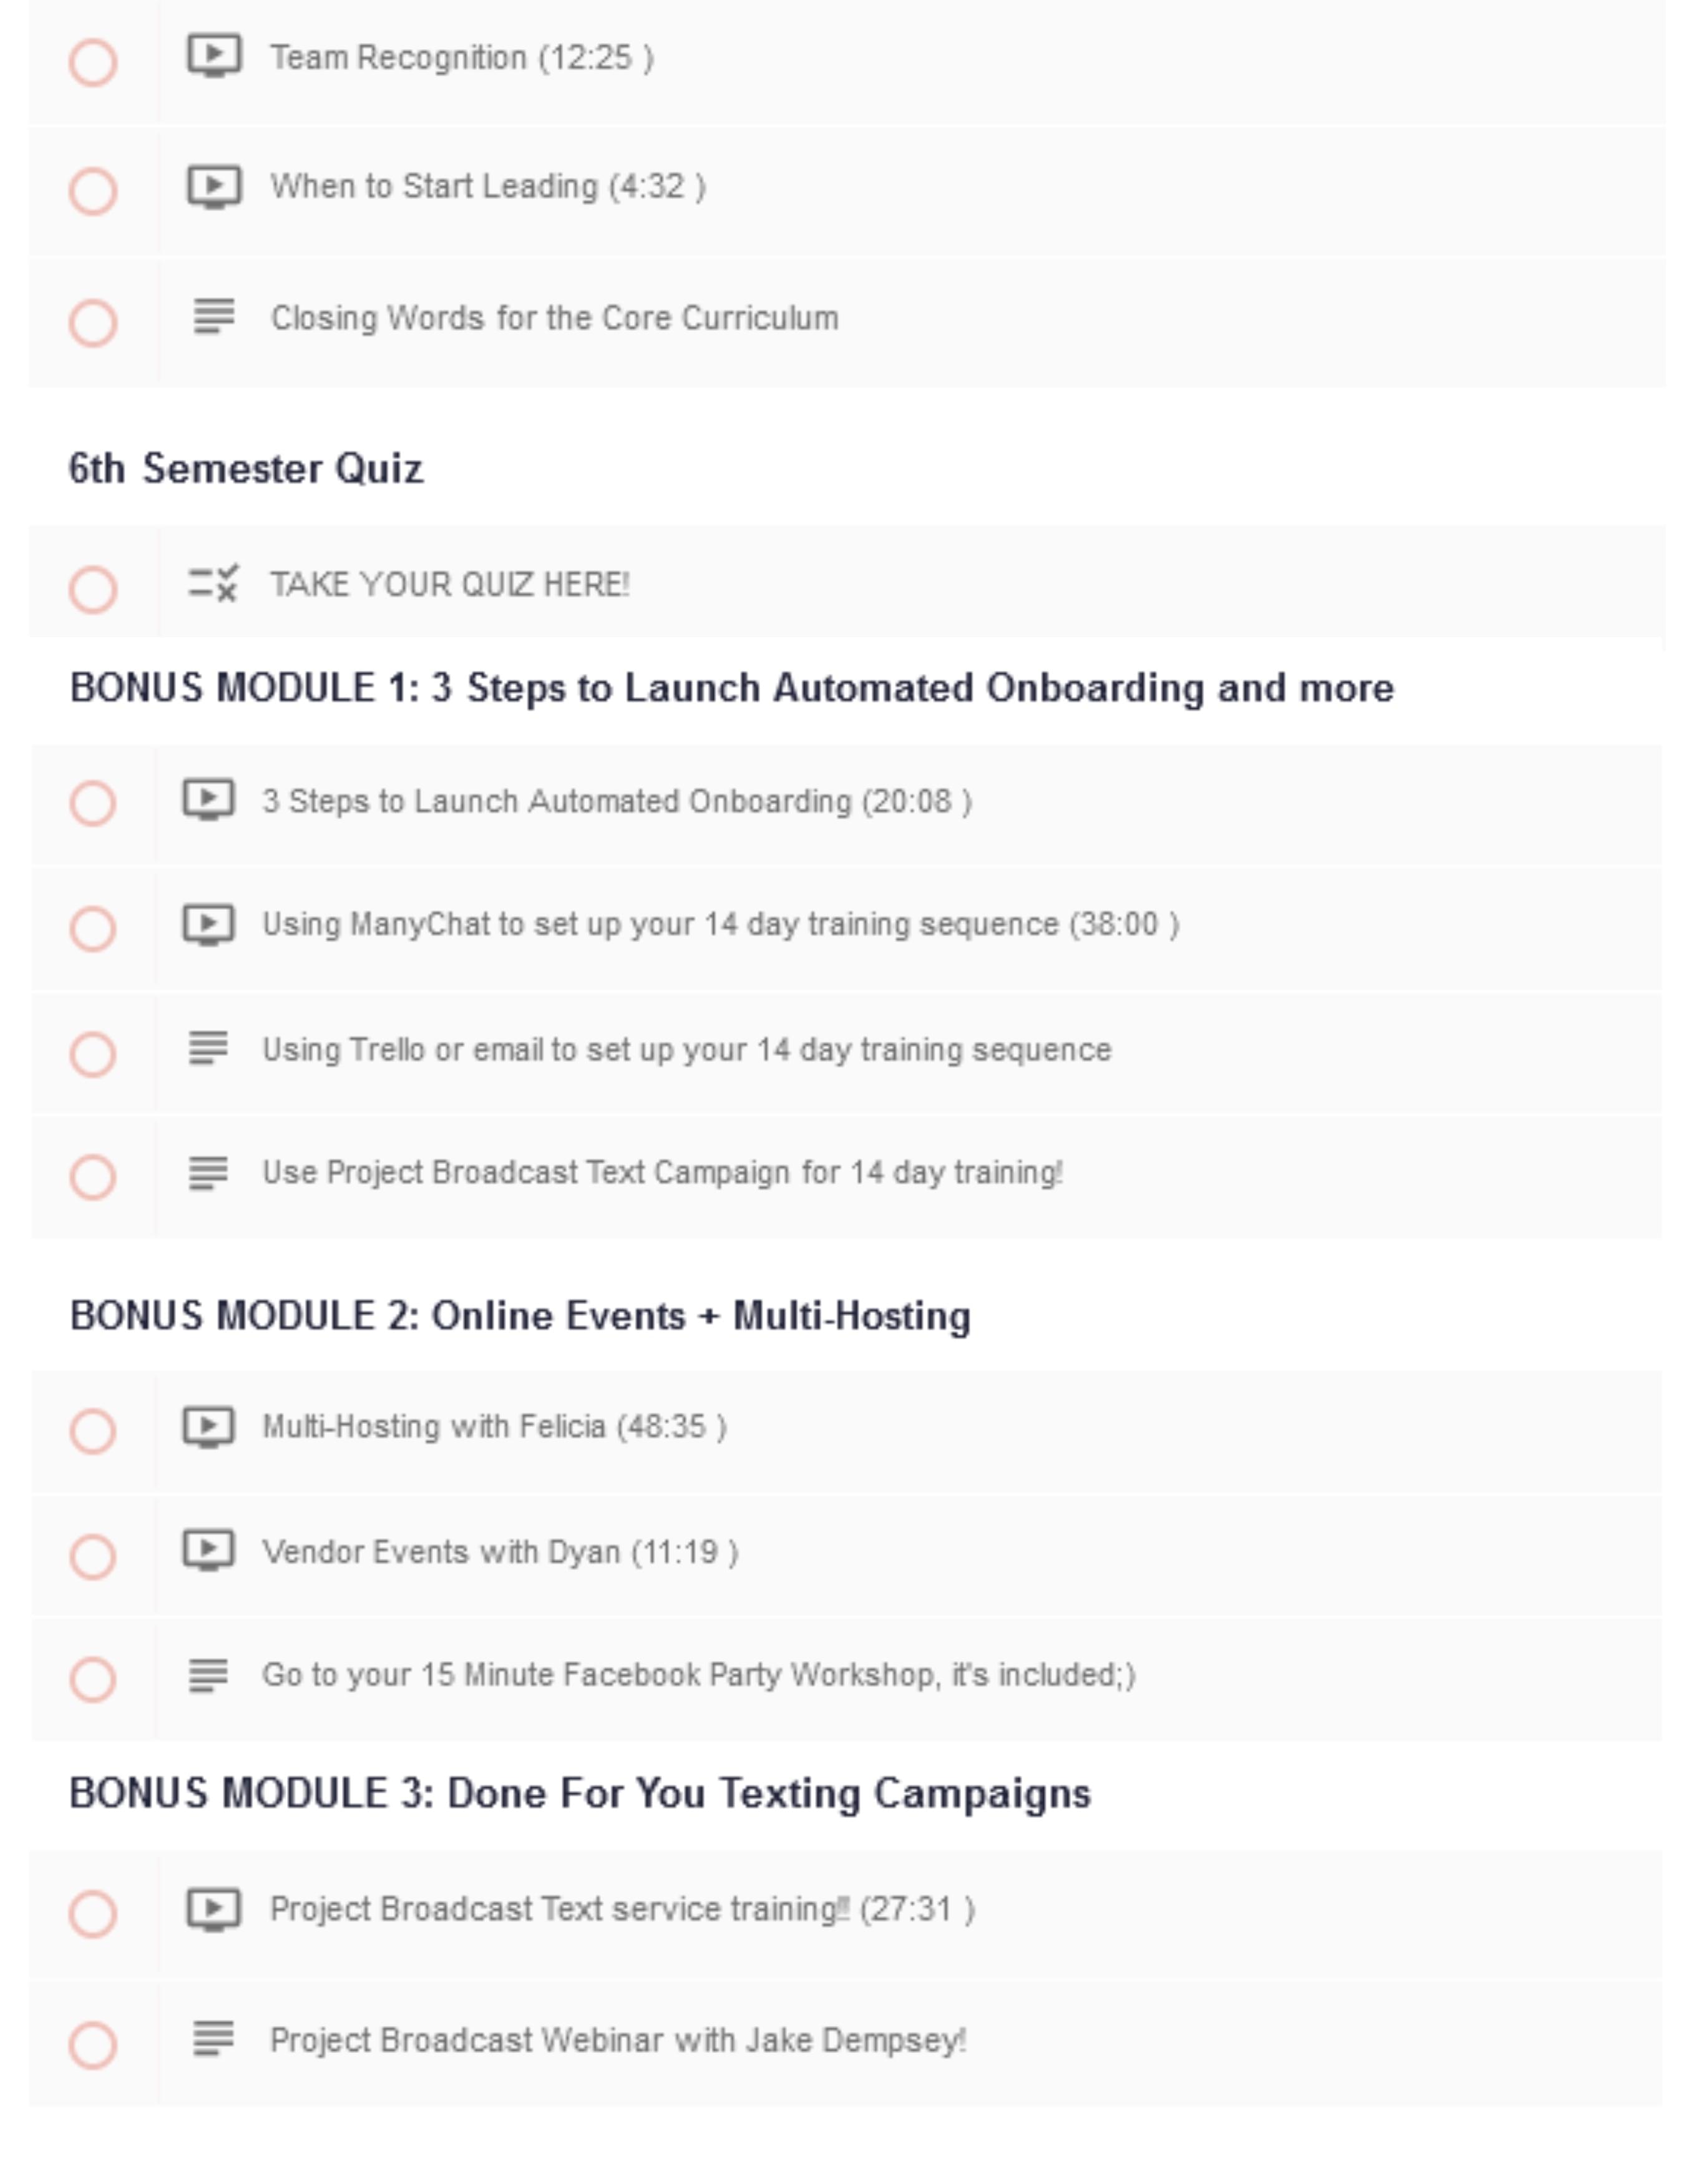Check the circle for 3 Steps to Launch Automated Onboarding
This screenshot has height=2184, width=1688.
click(93, 803)
